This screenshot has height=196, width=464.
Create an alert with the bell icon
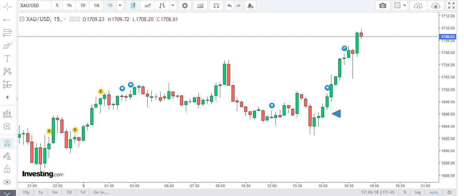(251, 6)
